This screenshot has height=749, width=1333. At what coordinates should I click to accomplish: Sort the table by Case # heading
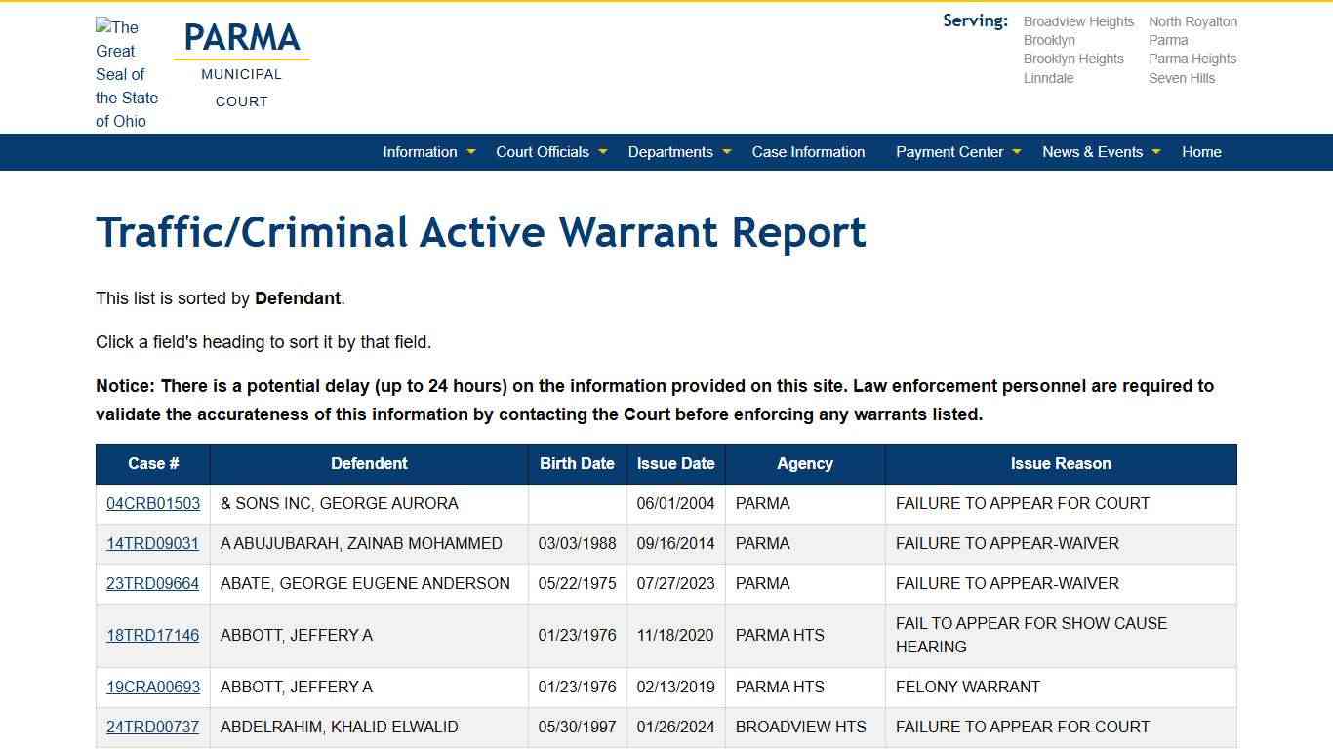[x=153, y=464]
